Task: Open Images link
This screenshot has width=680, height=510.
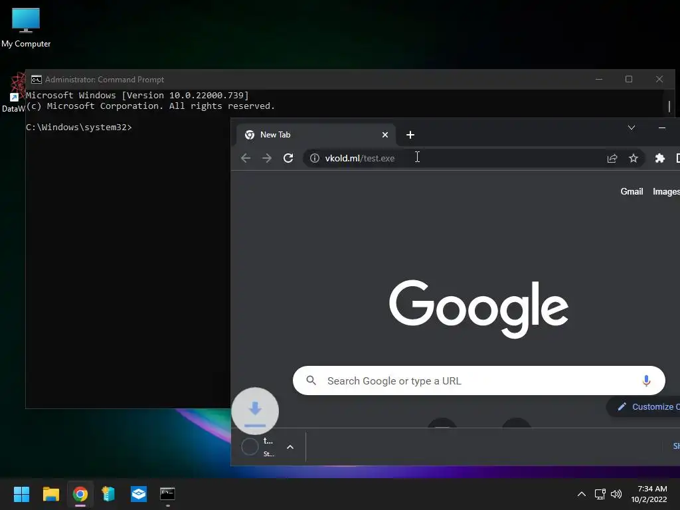Action: (x=666, y=191)
